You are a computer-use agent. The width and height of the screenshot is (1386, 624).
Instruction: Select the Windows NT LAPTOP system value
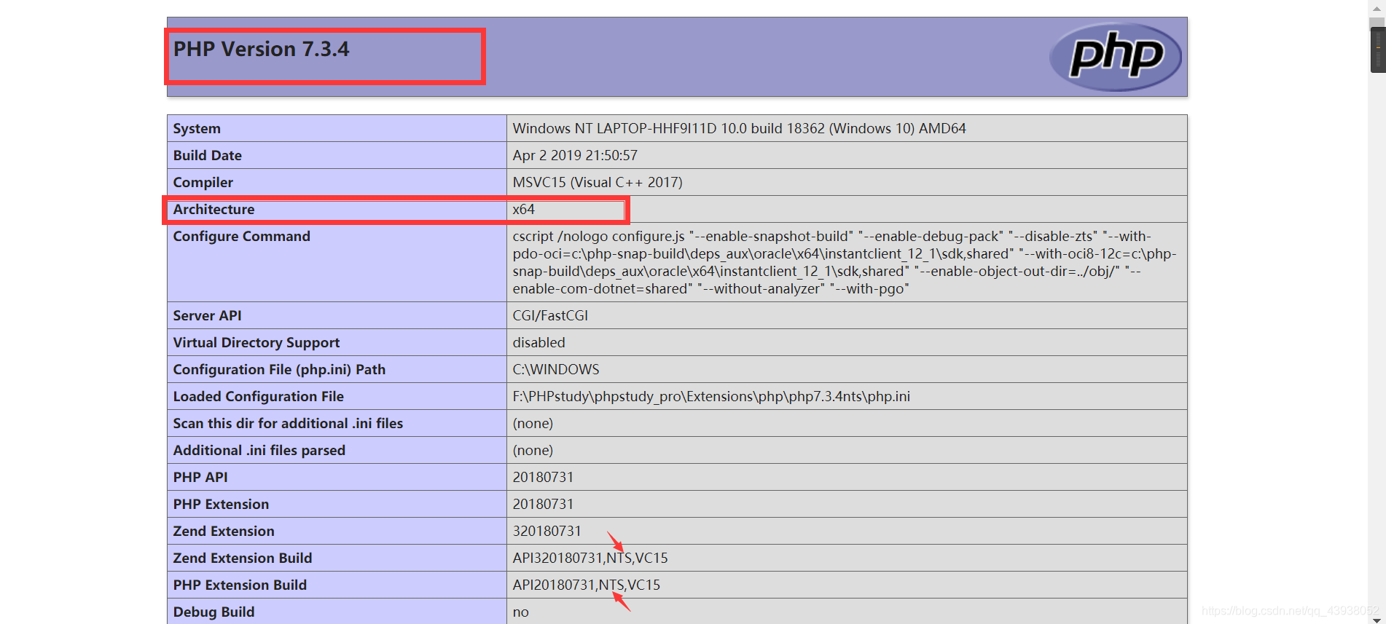click(x=739, y=128)
